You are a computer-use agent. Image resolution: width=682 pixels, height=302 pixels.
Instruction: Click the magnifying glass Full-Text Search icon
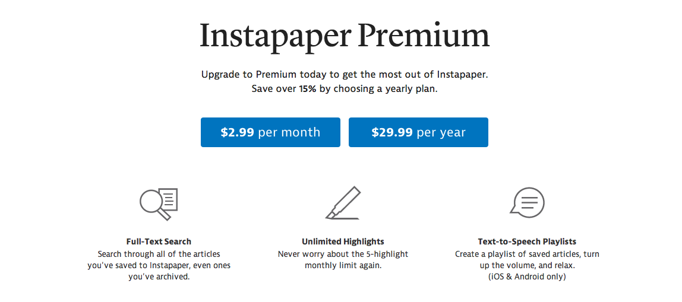(158, 204)
